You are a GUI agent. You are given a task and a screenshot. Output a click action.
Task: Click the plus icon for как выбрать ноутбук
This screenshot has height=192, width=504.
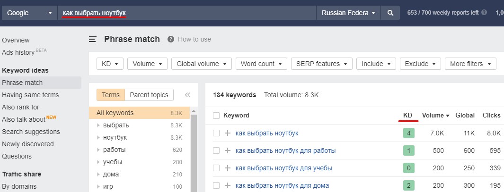pyautogui.click(x=228, y=133)
